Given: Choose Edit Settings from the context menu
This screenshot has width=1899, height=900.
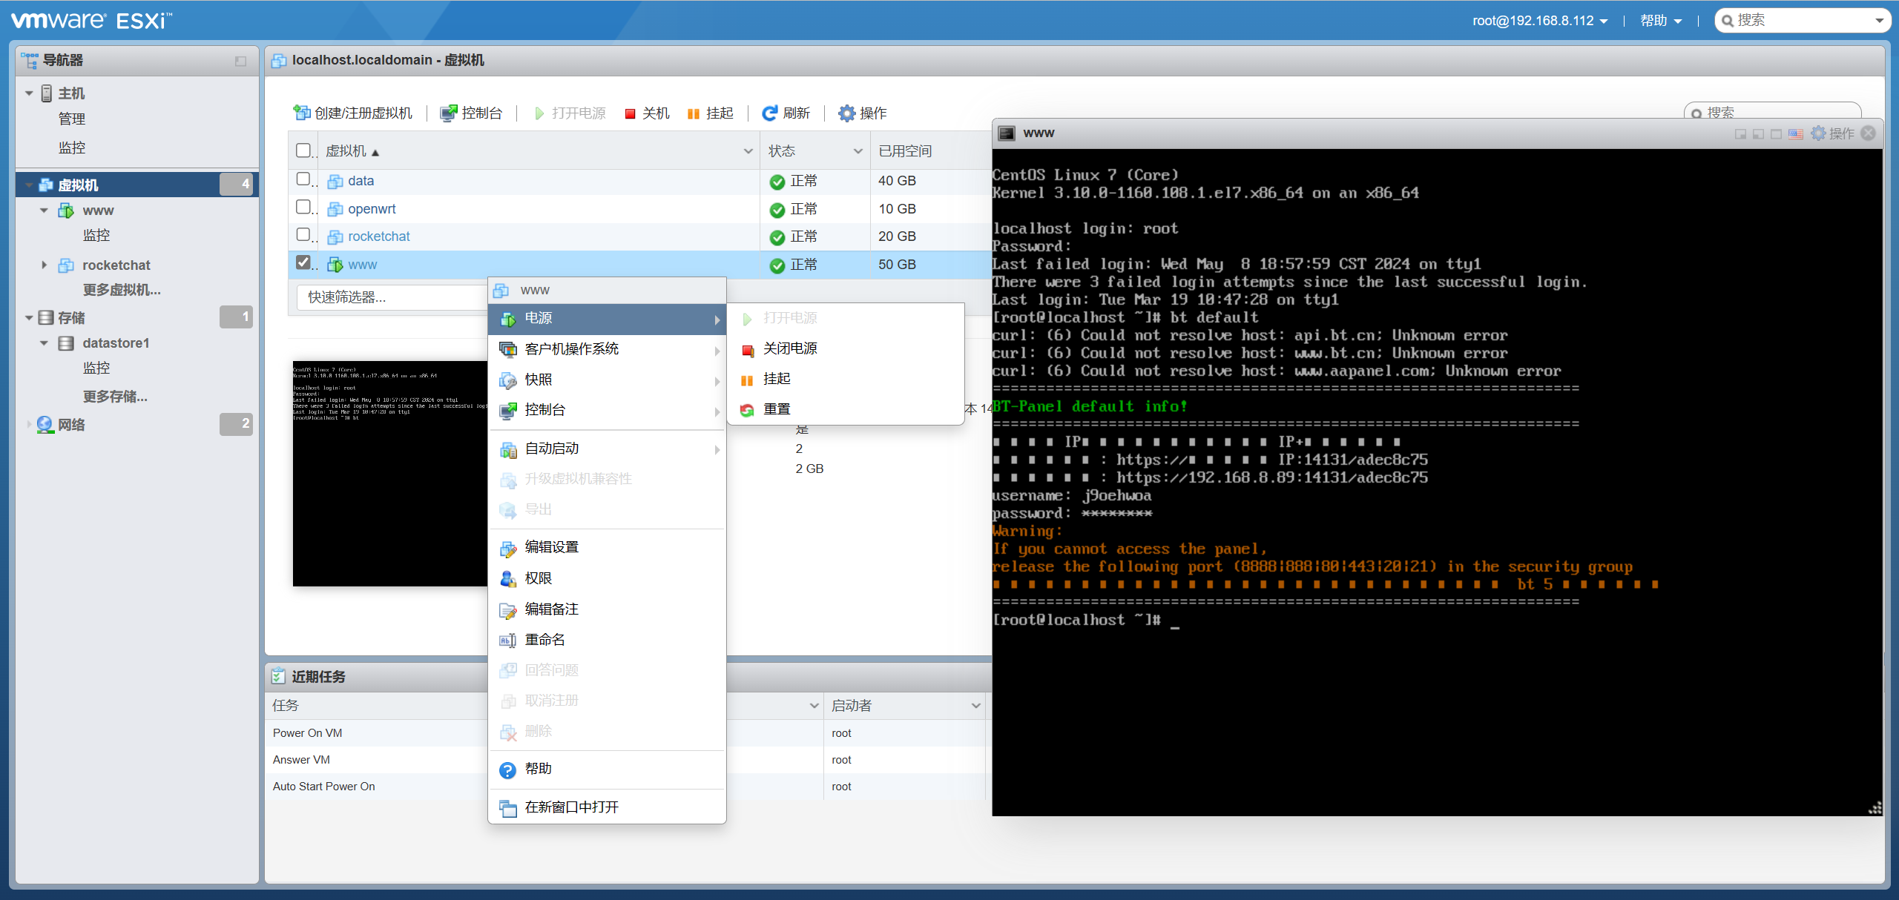Looking at the screenshot, I should pos(551,547).
